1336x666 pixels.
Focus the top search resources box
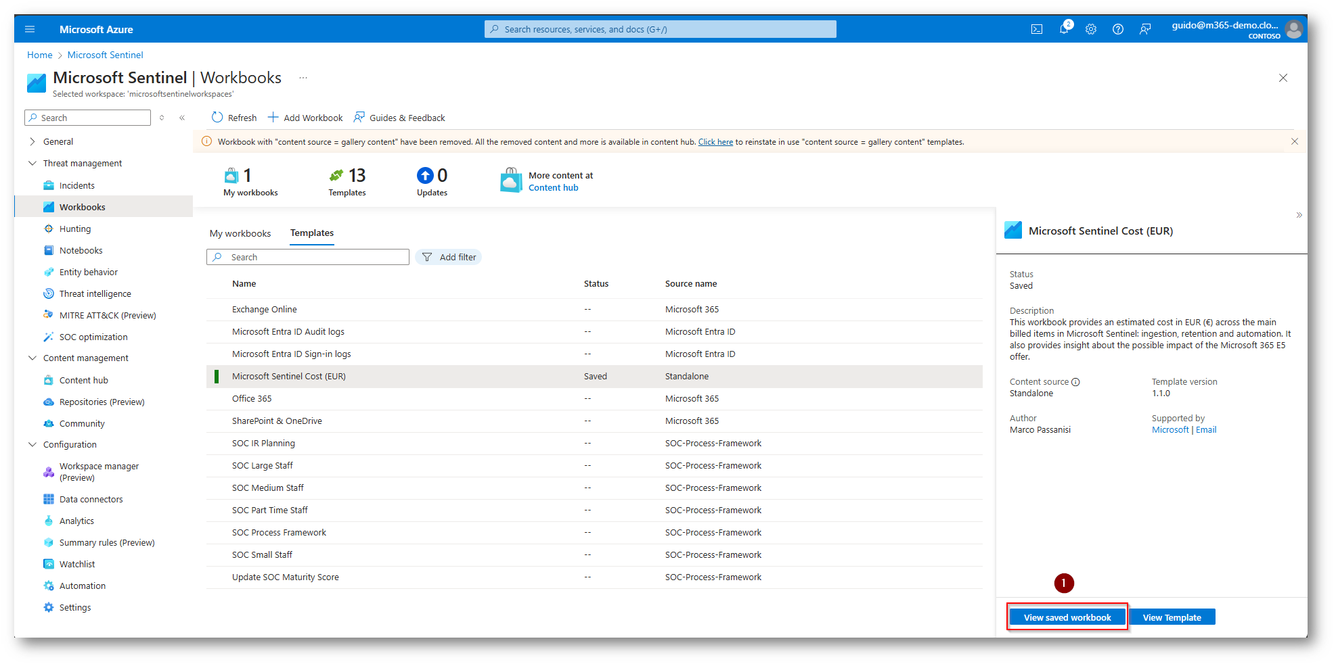(661, 29)
